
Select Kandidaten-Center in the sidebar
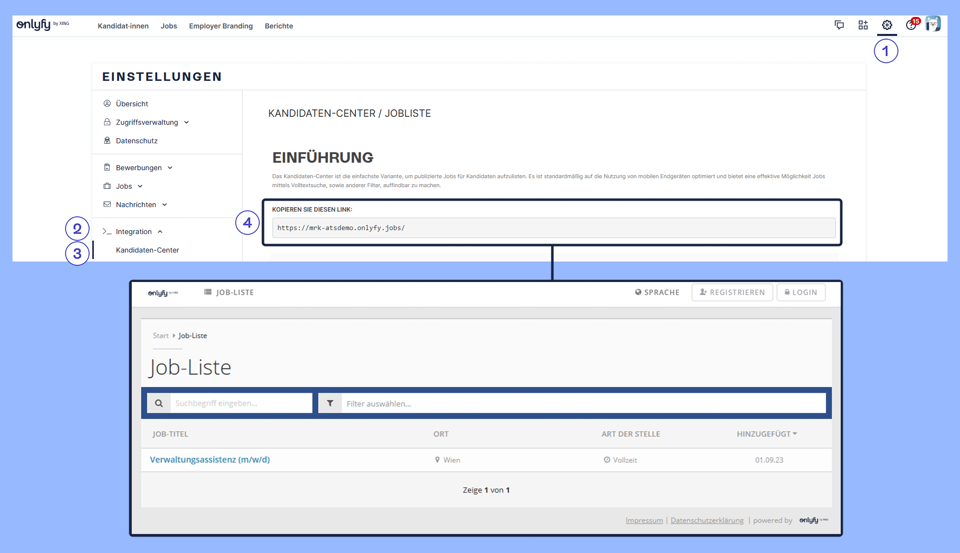[147, 250]
